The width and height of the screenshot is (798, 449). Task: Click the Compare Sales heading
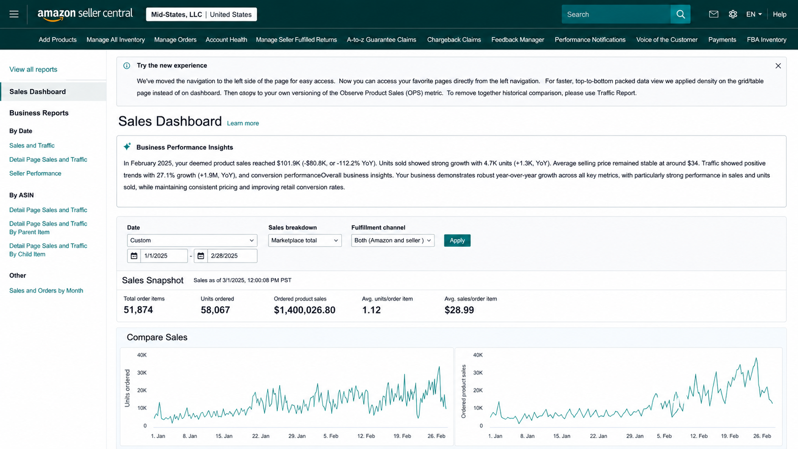point(157,337)
